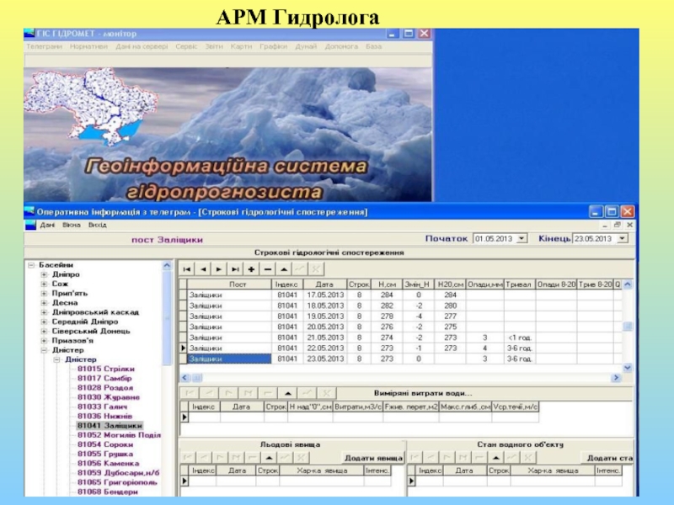Add new record with plus icon
Viewport: 674px width, 505px height.
tap(251, 268)
